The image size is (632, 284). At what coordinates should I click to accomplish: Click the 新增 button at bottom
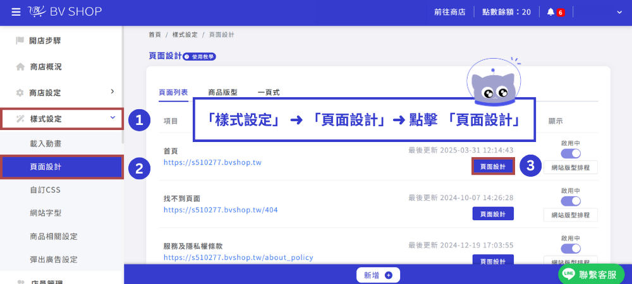point(378,275)
